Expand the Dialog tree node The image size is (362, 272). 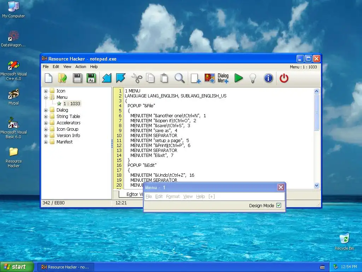46,110
